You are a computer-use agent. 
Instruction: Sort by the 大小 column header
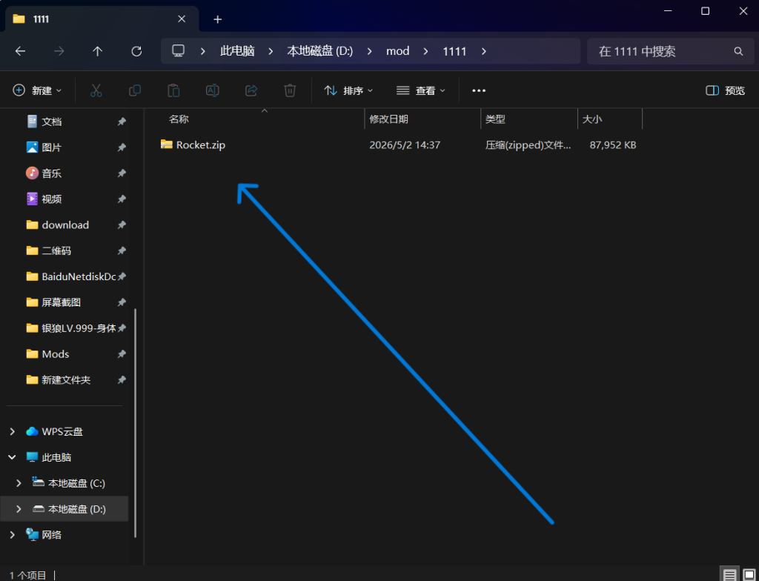pos(592,119)
